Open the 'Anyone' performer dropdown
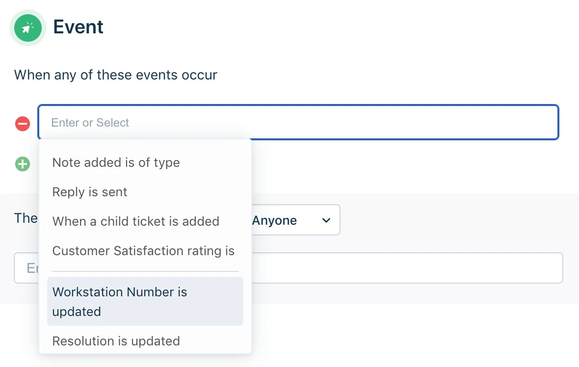The image size is (579, 367). (295, 220)
